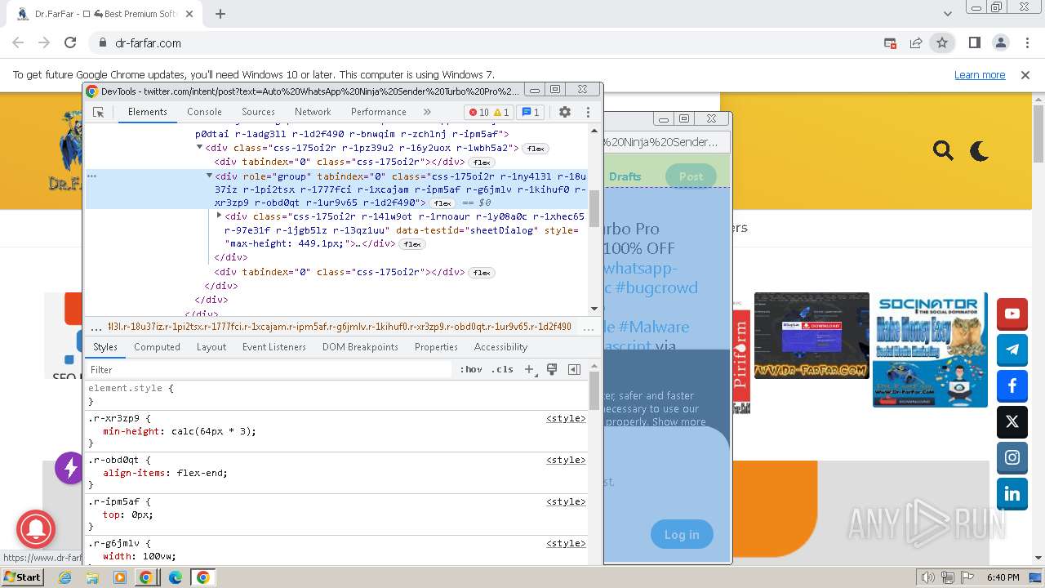Click the min-height calc value
Image resolution: width=1045 pixels, height=588 pixels.
point(211,431)
